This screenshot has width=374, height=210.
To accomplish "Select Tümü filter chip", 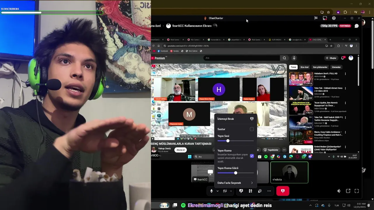I will (293, 67).
